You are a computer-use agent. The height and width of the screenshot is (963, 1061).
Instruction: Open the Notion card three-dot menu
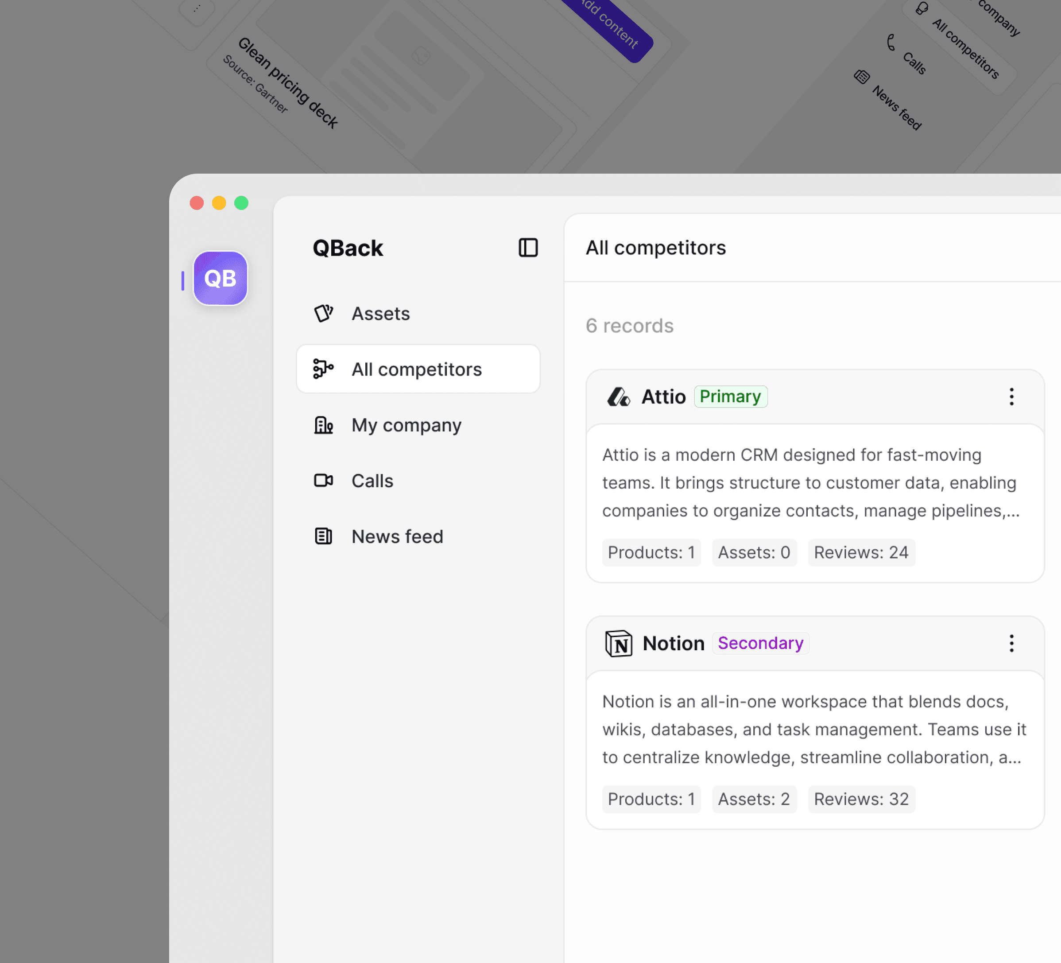tap(1011, 644)
